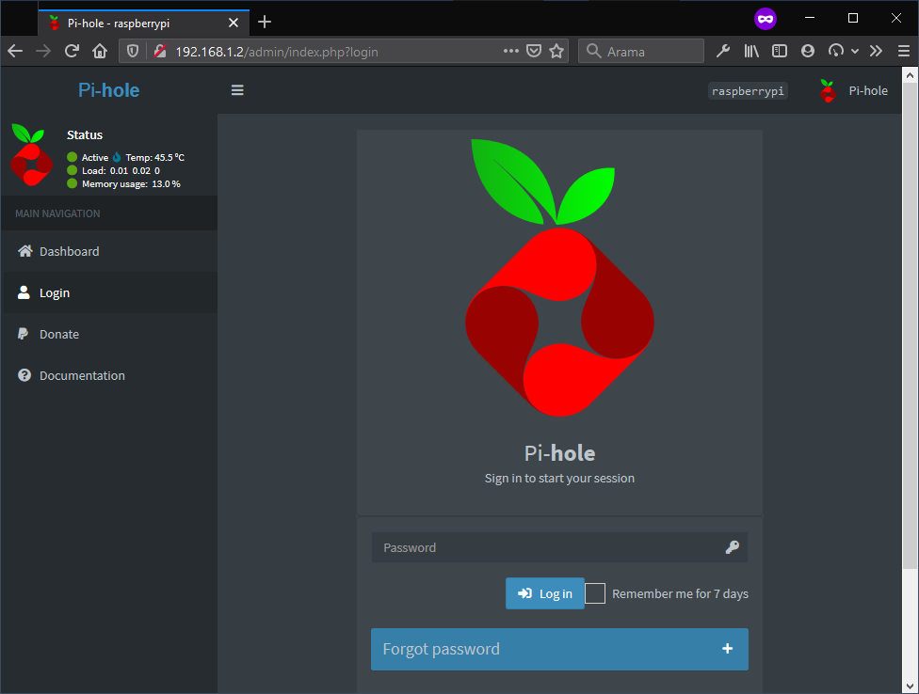The width and height of the screenshot is (919, 694).
Task: Click the Documentation question mark icon
Action: pos(24,375)
